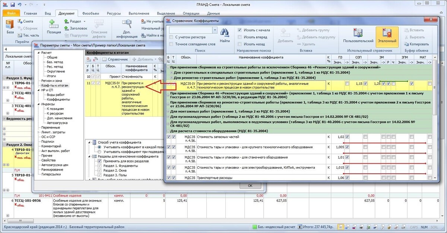Image resolution: width=447 pixels, height=233 pixels.
Task: Enable Искать назад option
Action: (240, 44)
